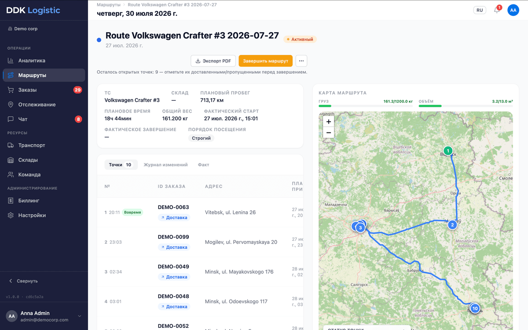
Task: Open order DEMO-0049
Action: pyautogui.click(x=173, y=267)
